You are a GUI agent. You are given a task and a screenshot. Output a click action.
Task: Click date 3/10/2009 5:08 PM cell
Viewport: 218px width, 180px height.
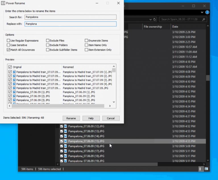(184, 146)
